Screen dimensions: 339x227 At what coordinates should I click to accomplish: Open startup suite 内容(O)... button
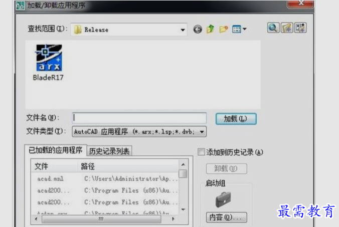226,217
